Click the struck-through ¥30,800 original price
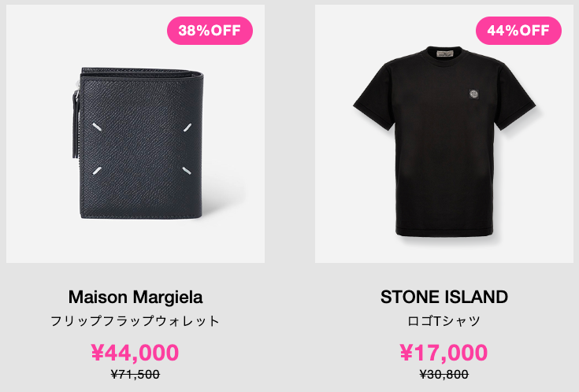The width and height of the screenshot is (579, 392). coord(444,375)
